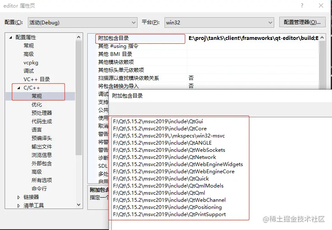Image resolution: width=332 pixels, height=230 pixels.
Task: Click the QtWebSockets include path line
Action: tap(169, 150)
